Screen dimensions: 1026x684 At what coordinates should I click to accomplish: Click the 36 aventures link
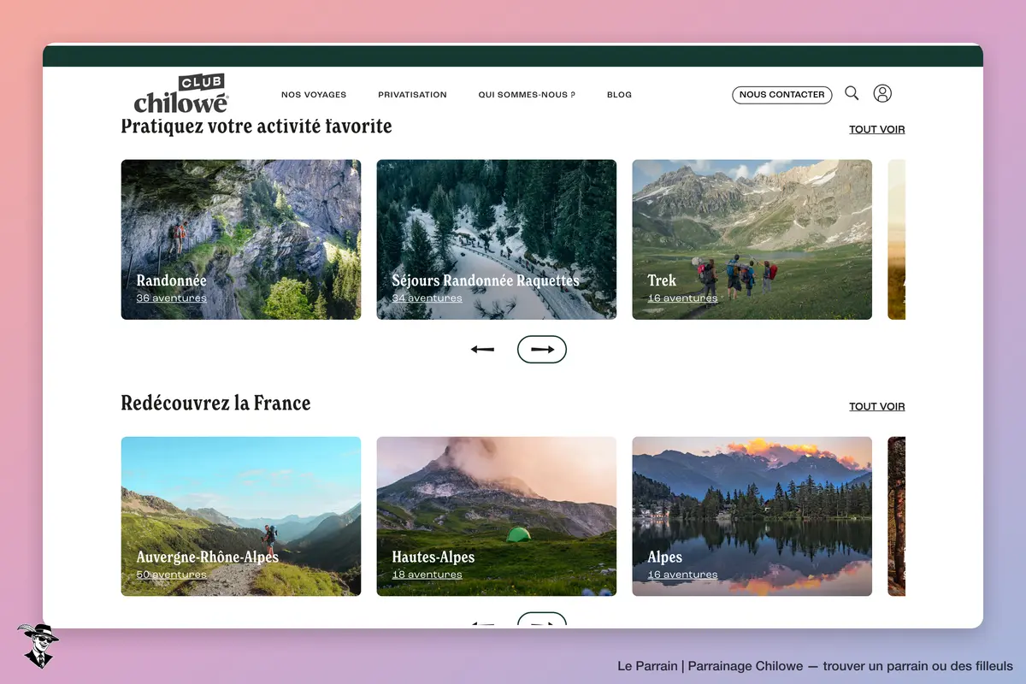pos(171,298)
